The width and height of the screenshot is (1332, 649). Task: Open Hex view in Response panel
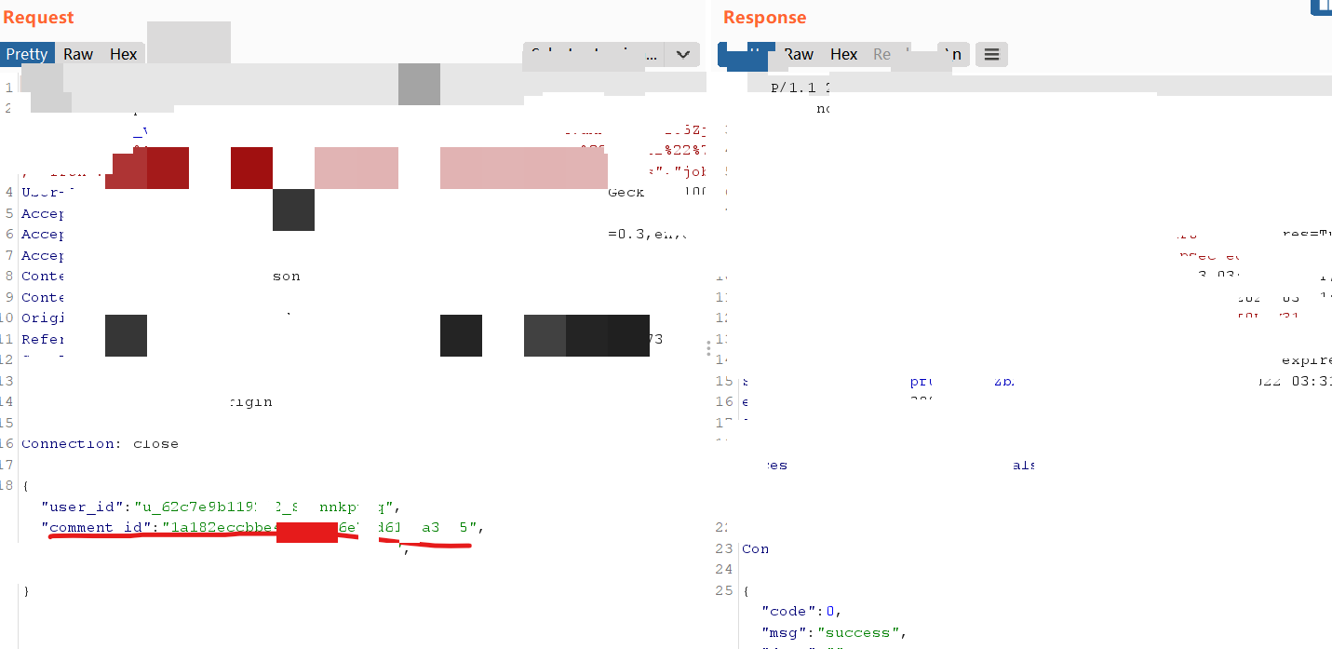coord(844,55)
